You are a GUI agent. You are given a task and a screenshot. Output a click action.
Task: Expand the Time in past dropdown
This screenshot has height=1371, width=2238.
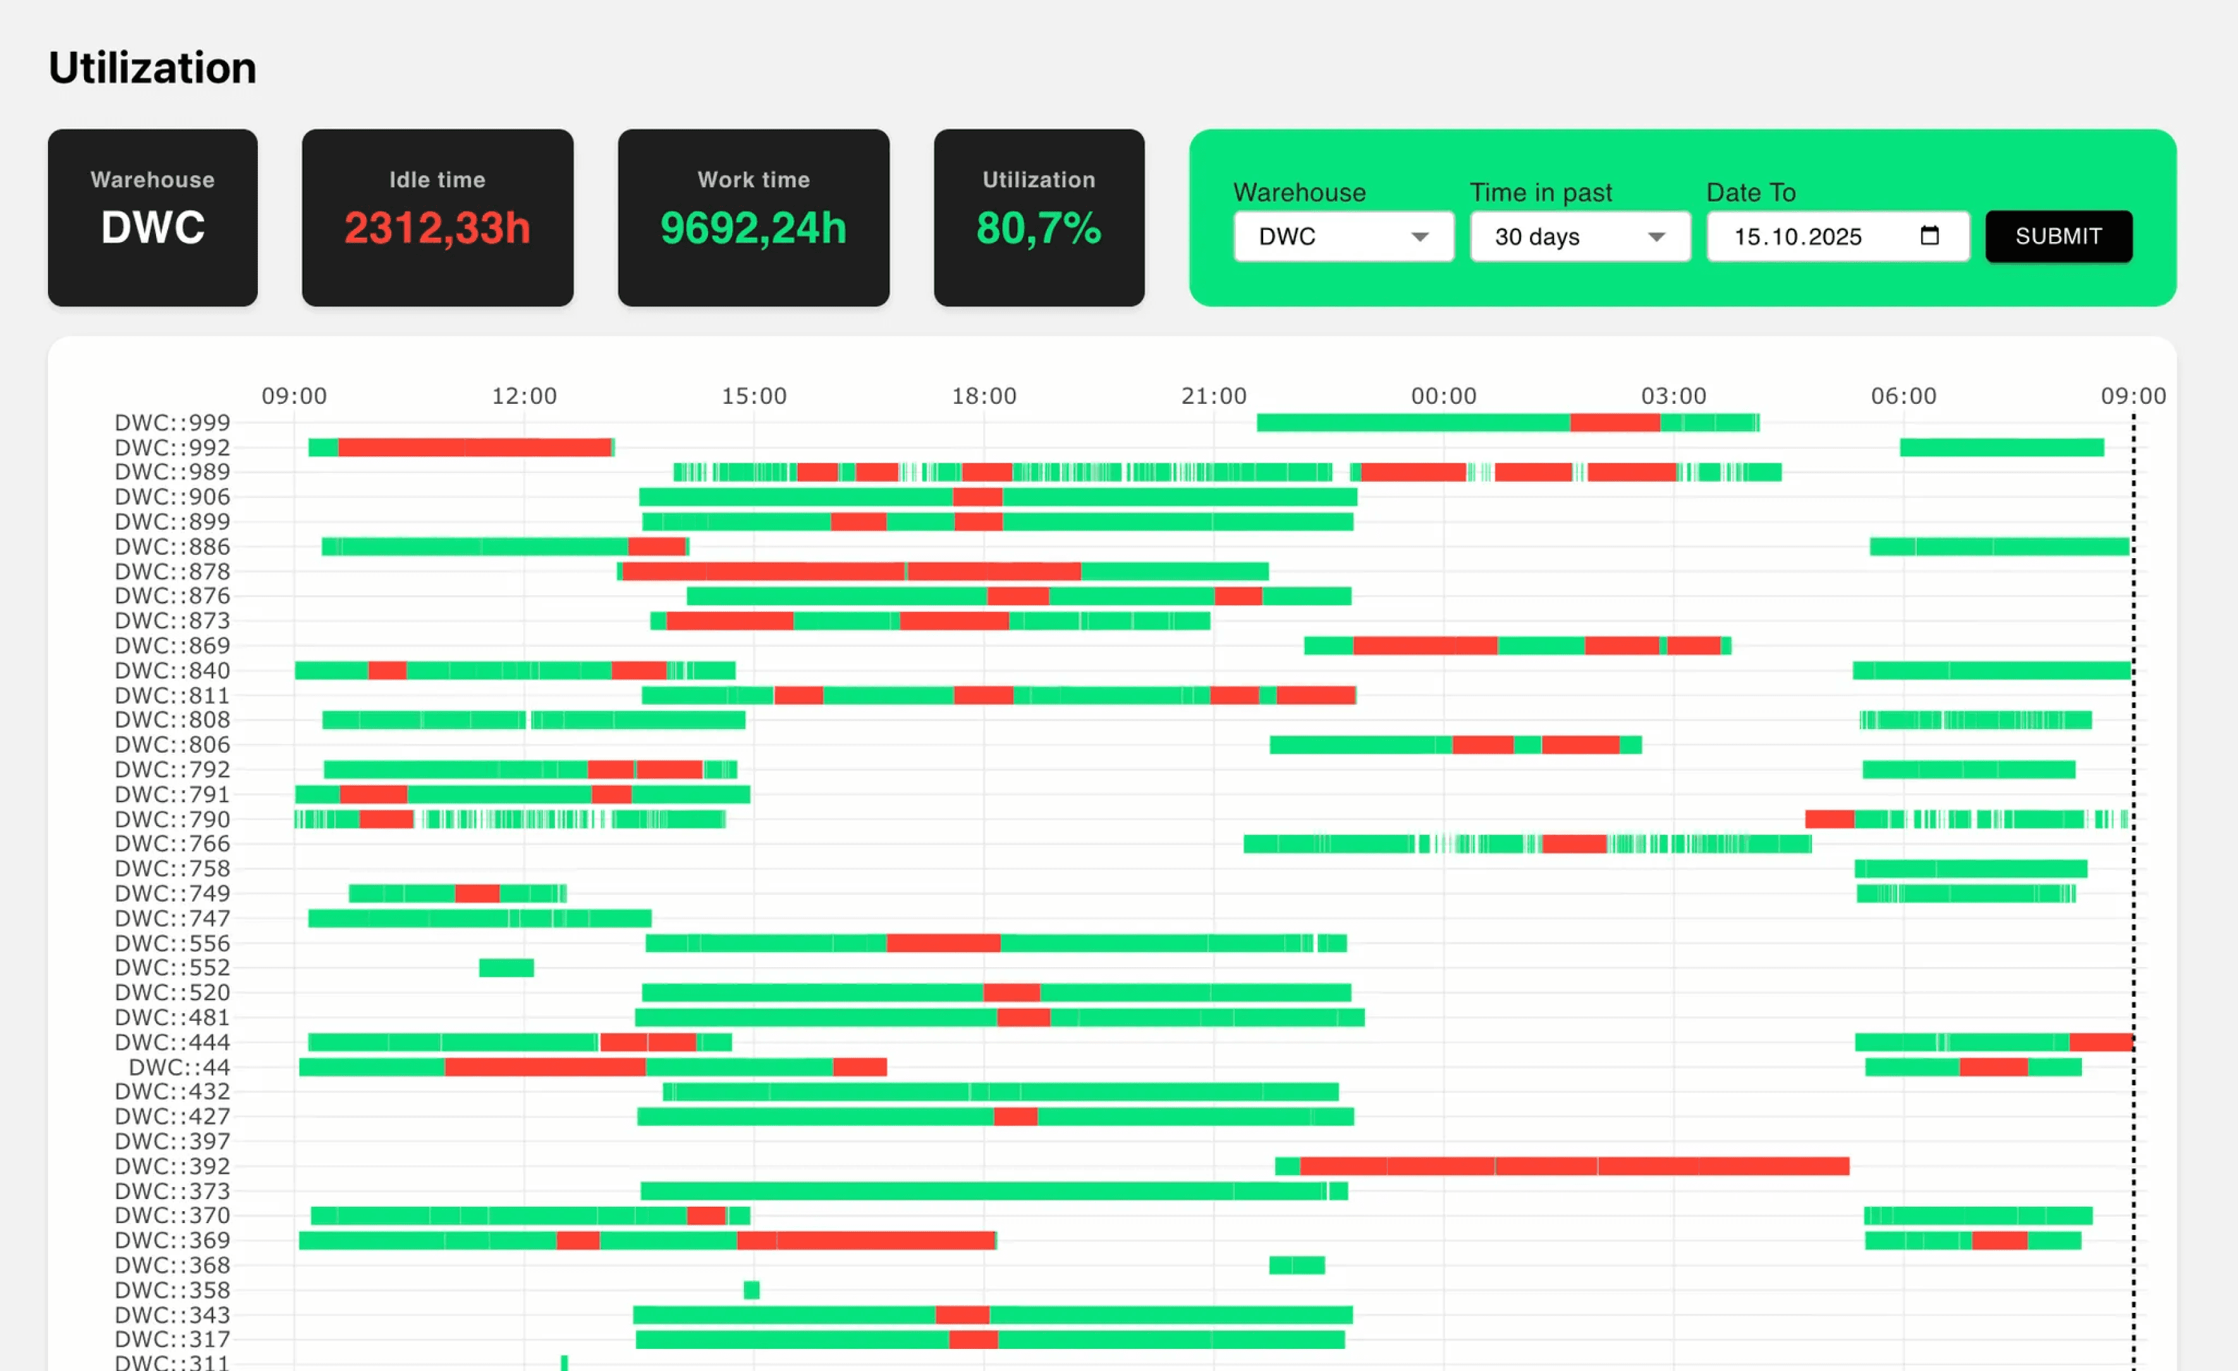1579,236
